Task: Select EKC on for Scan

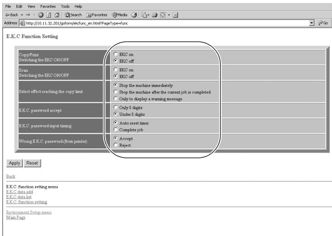Action: [x=115, y=69]
